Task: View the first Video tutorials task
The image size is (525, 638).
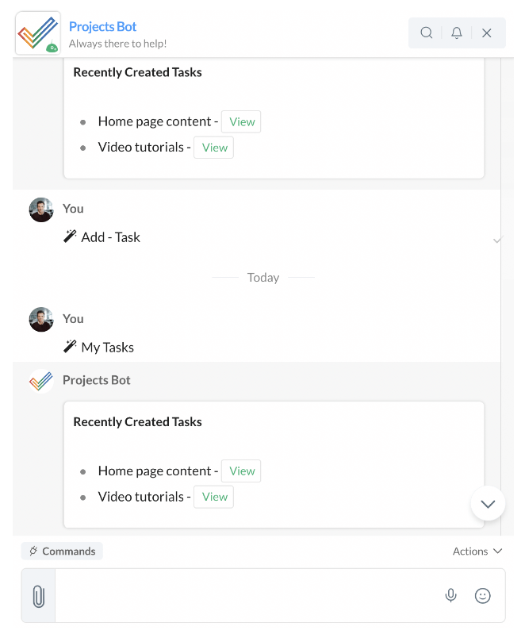Action: click(214, 148)
